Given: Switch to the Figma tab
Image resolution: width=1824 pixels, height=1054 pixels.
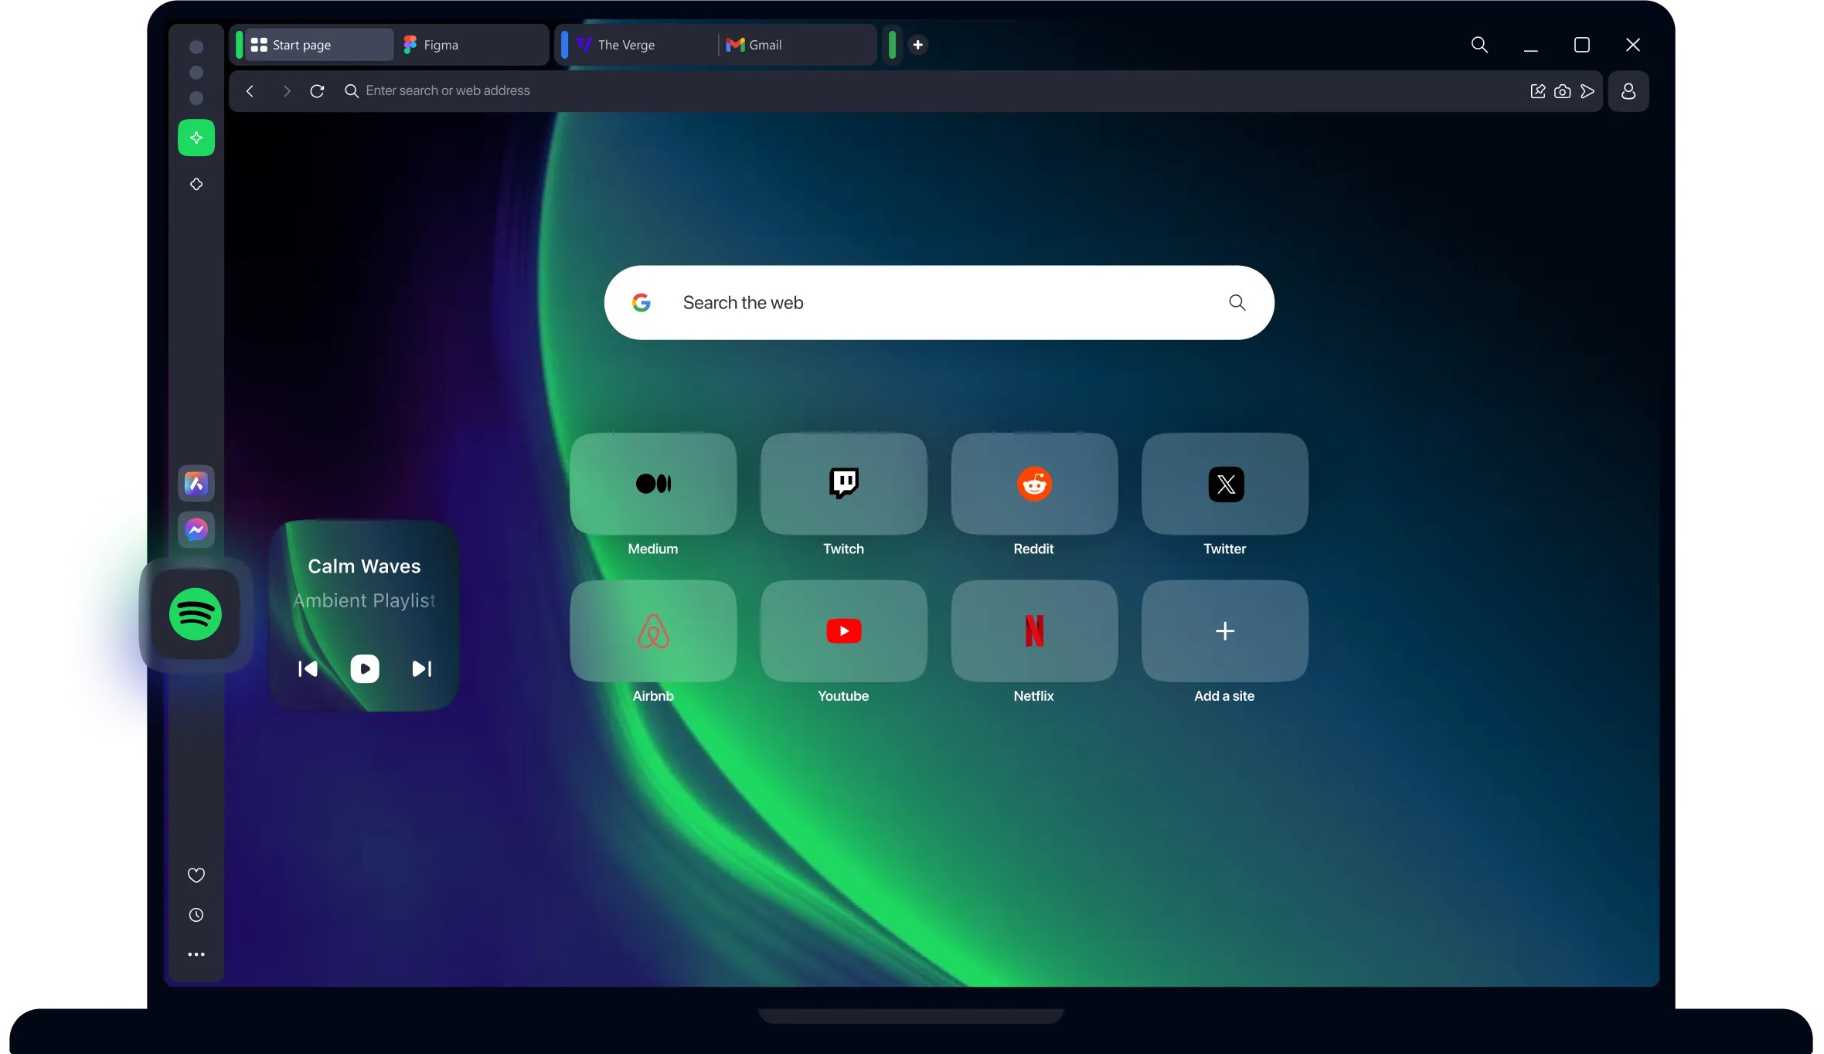Looking at the screenshot, I should click(x=471, y=45).
